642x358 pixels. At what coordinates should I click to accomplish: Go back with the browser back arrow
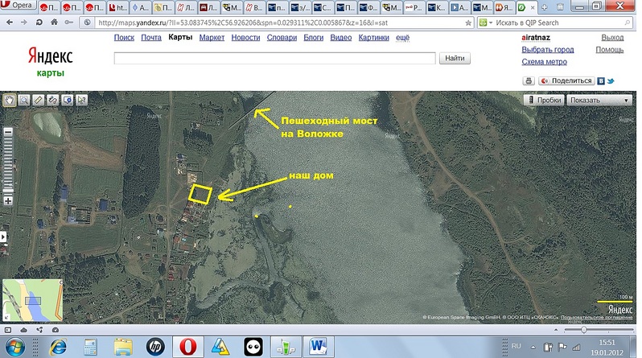10,23
